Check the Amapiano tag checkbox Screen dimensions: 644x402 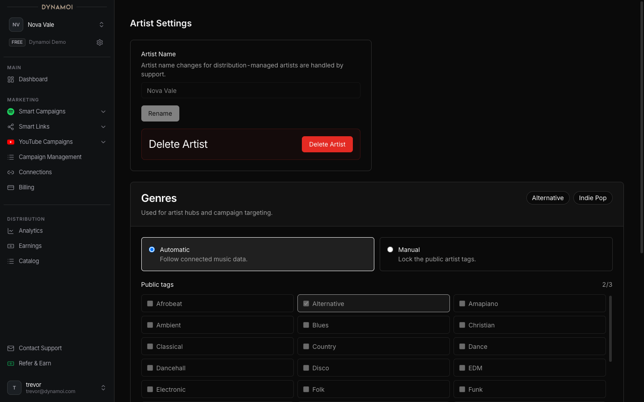pos(462,304)
